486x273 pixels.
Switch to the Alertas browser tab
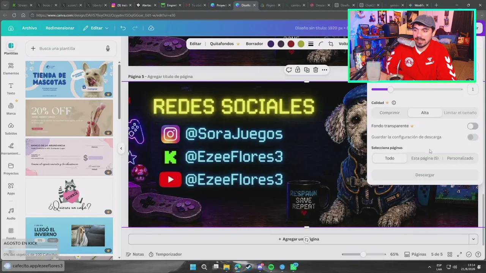coord(146,5)
